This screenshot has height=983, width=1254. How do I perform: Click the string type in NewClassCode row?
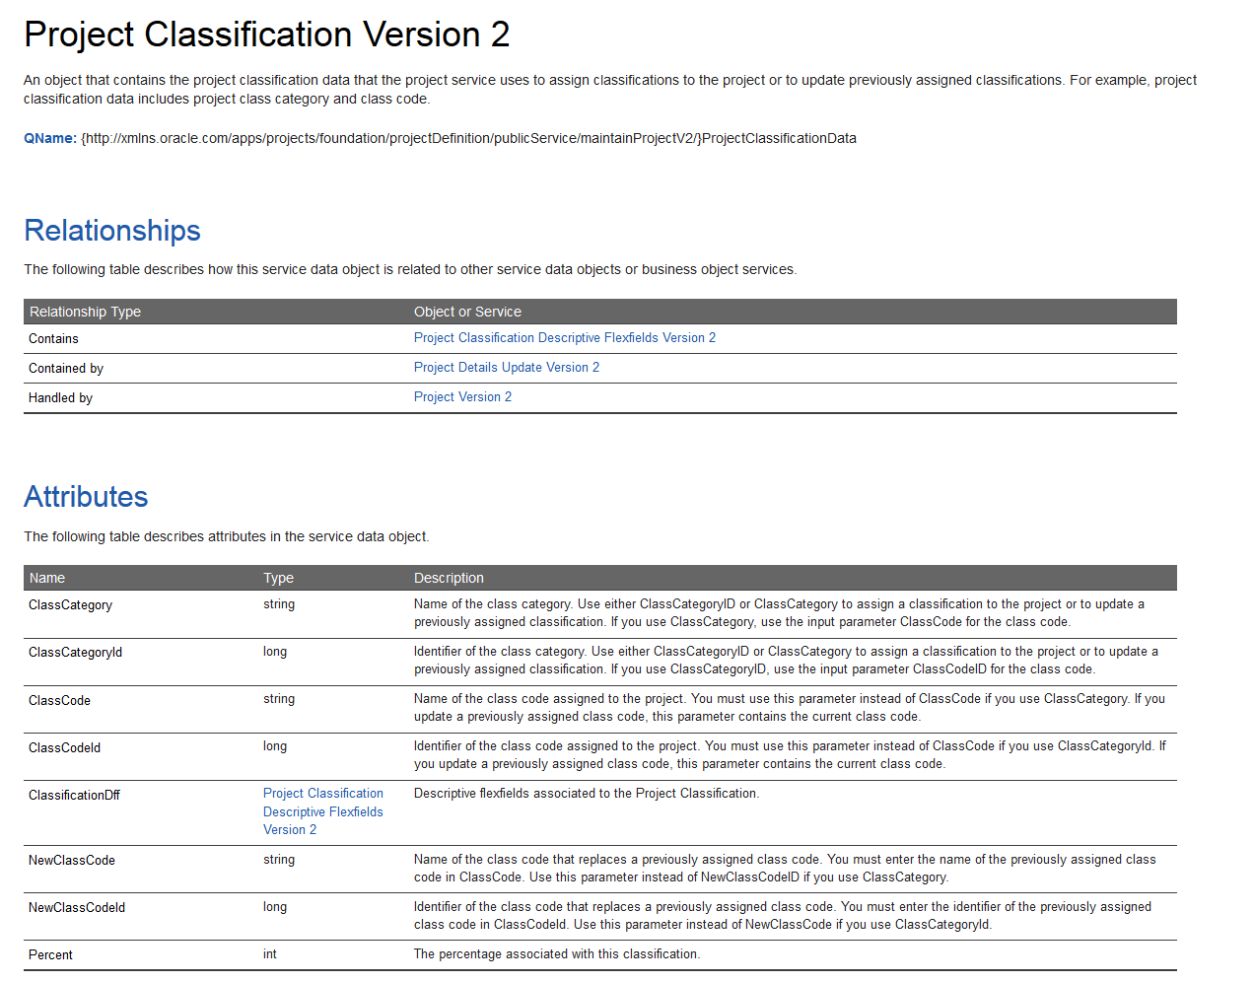pyautogui.click(x=279, y=860)
